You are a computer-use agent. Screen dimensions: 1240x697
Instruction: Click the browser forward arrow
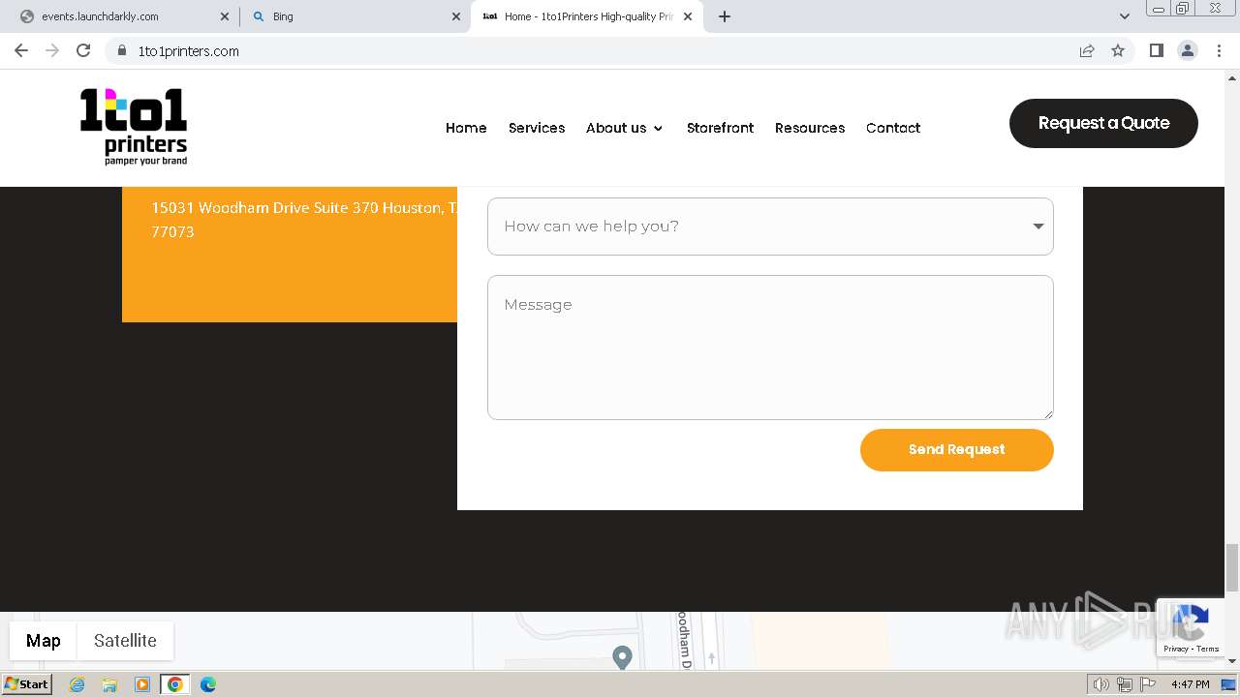52,51
